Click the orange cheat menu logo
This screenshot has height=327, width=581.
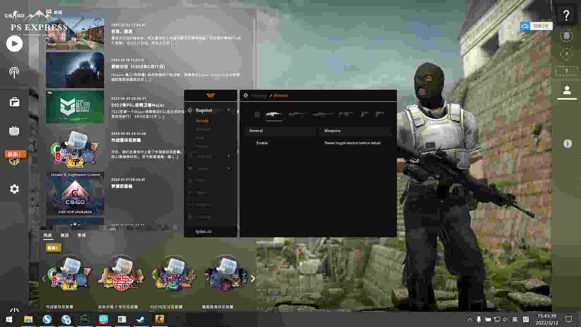point(210,95)
